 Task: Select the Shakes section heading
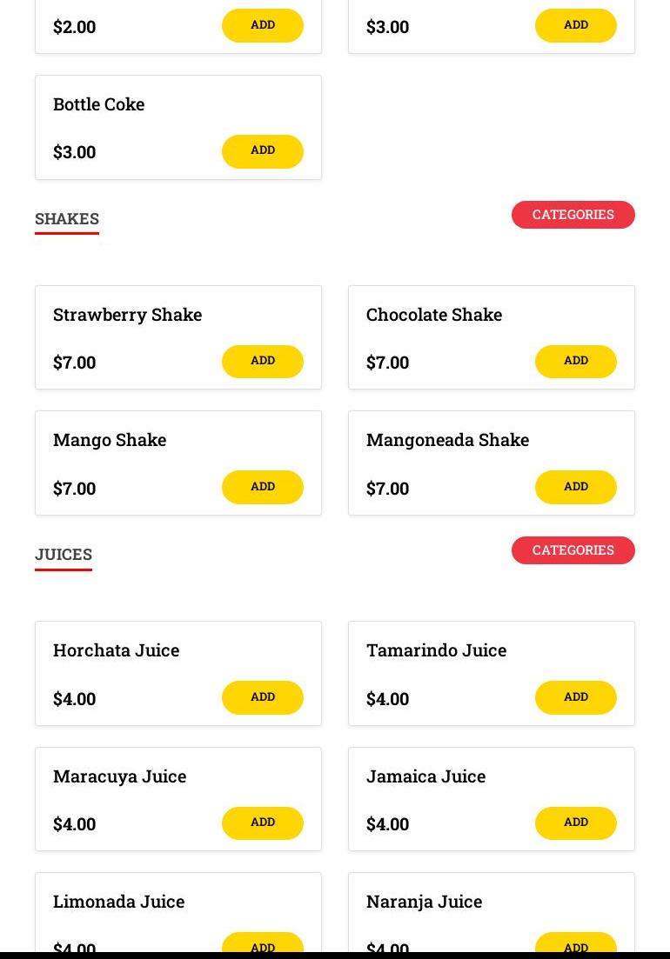(x=67, y=219)
